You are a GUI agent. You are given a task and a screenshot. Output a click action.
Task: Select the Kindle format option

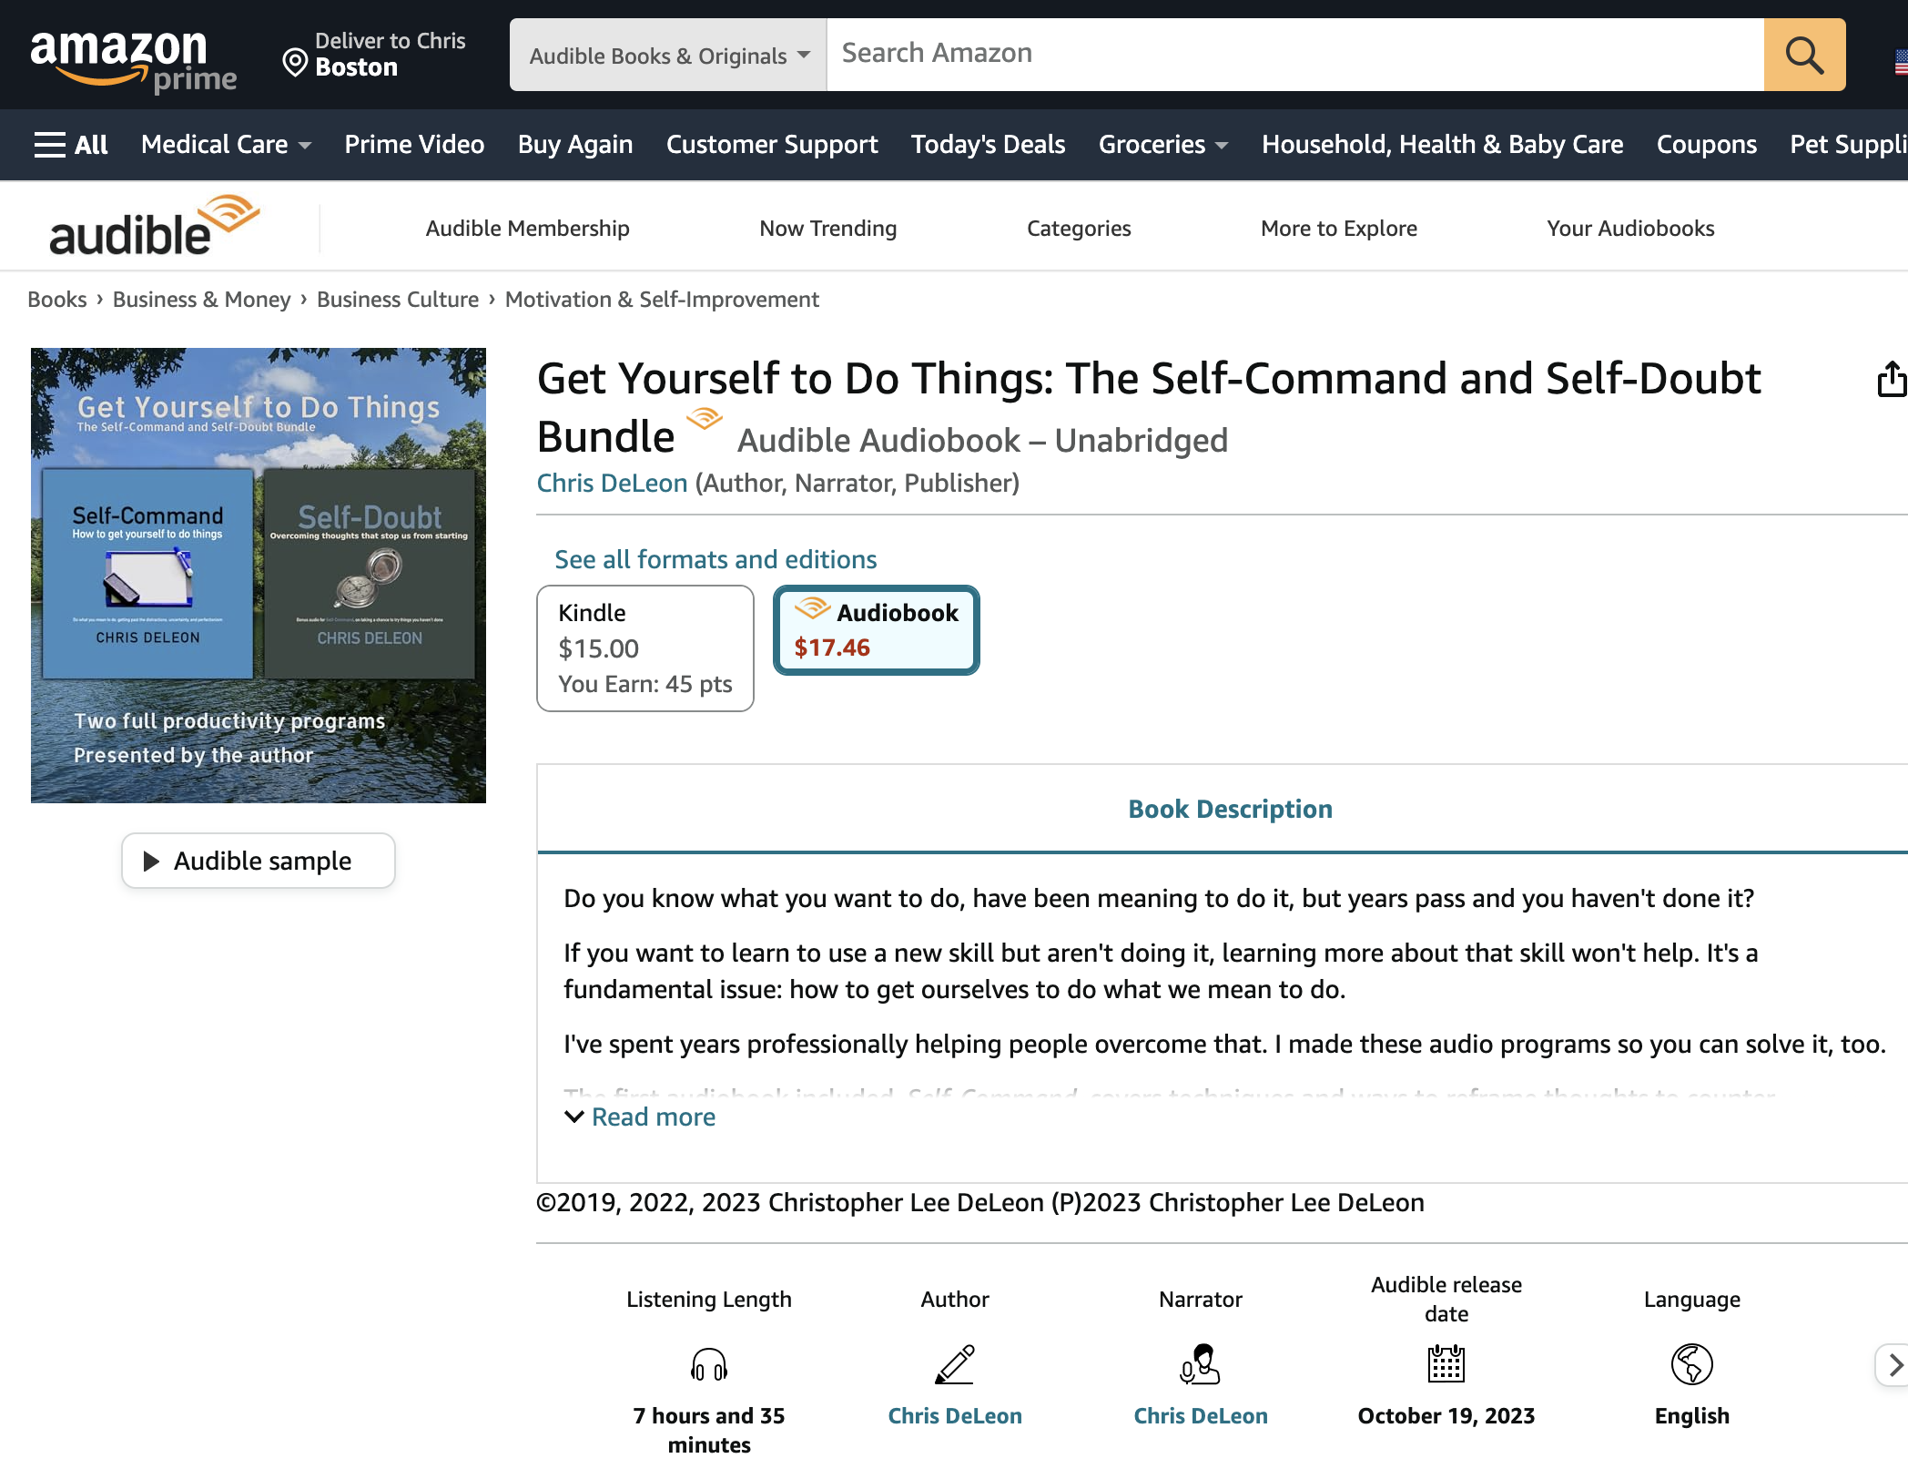point(645,648)
